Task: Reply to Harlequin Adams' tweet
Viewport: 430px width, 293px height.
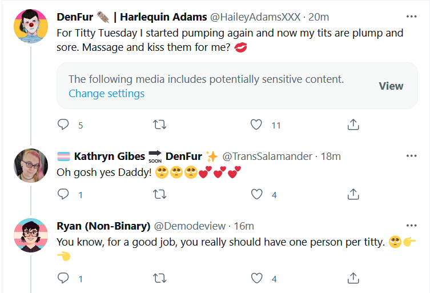Action: click(x=63, y=125)
